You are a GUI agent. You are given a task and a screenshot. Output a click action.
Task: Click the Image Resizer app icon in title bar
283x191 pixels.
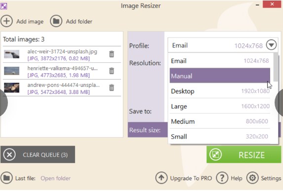3,6
